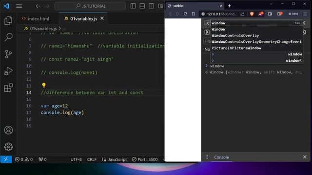
Task: Select the Console drawer tab
Action: coord(221,157)
